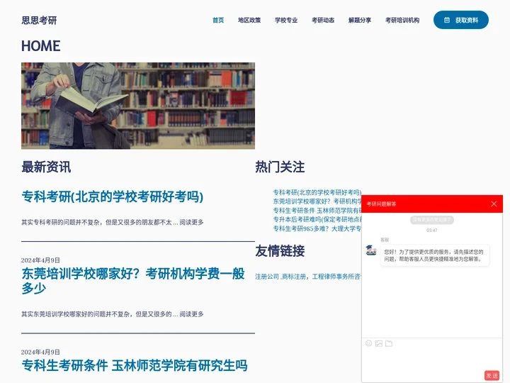Open the 首页 menu item
Screen dimensions: 510x383
click(218, 20)
